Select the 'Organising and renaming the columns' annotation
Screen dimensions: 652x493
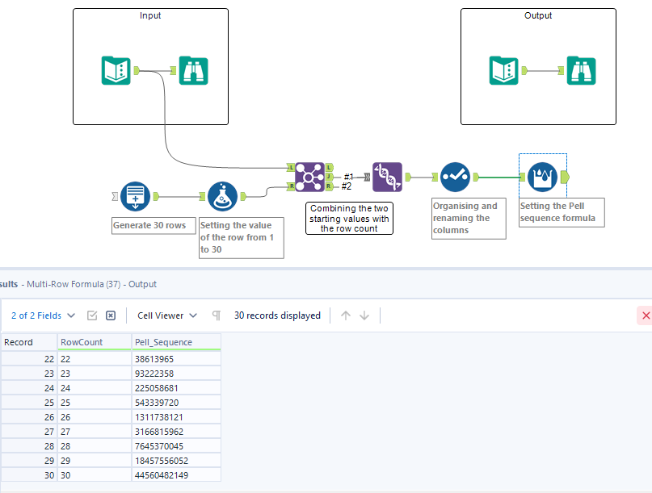(469, 219)
